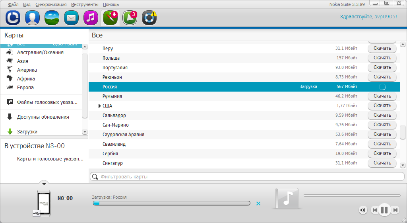
Task: Download the Польша map
Action: (x=382, y=58)
